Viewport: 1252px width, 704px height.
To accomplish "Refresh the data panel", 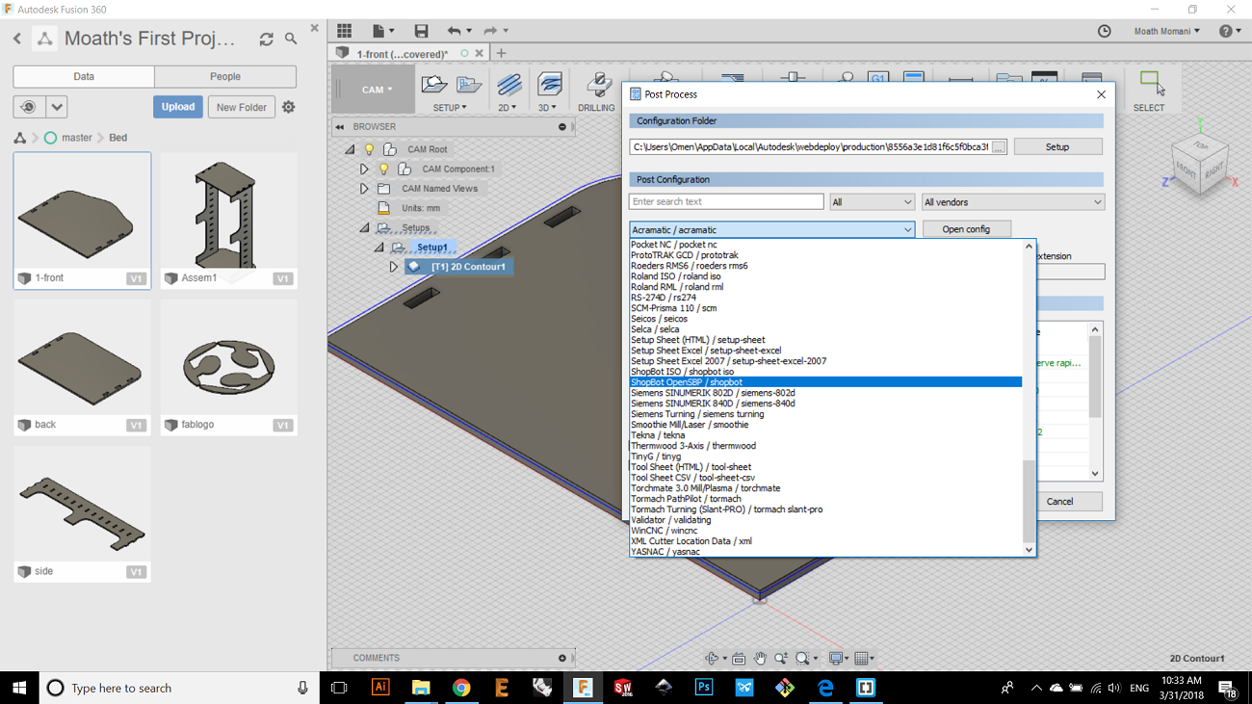I will coord(266,39).
